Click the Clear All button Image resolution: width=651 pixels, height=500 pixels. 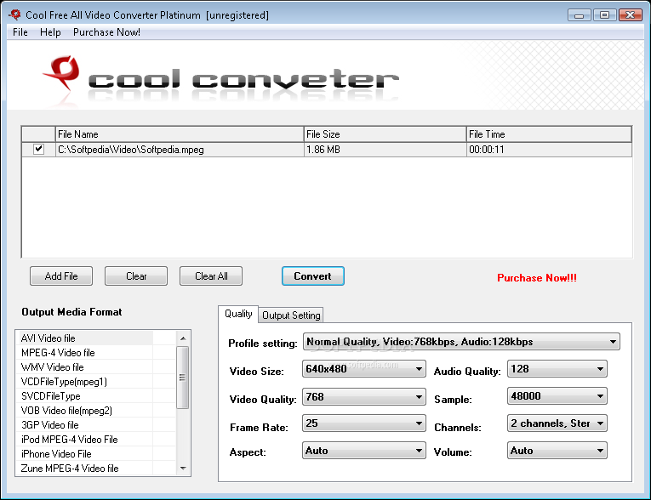(x=211, y=276)
